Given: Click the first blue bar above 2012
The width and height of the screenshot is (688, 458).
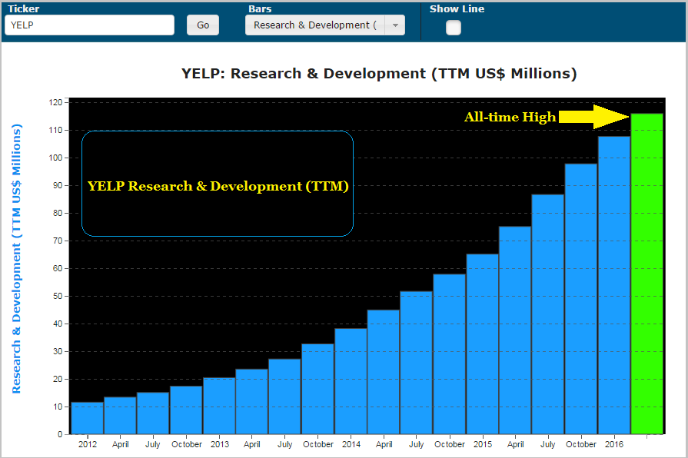Looking at the screenshot, I should coord(88,418).
